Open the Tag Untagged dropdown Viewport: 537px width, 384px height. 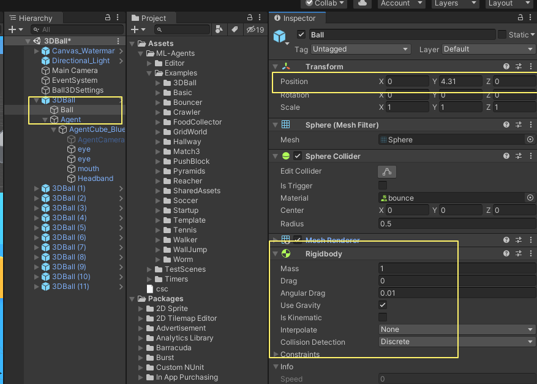click(x=361, y=49)
